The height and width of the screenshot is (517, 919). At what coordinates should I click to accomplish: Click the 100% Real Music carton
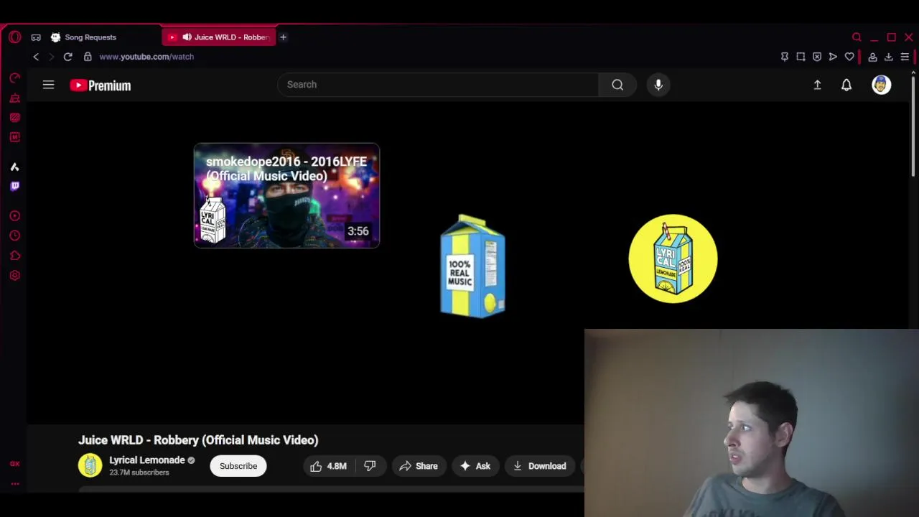(472, 265)
